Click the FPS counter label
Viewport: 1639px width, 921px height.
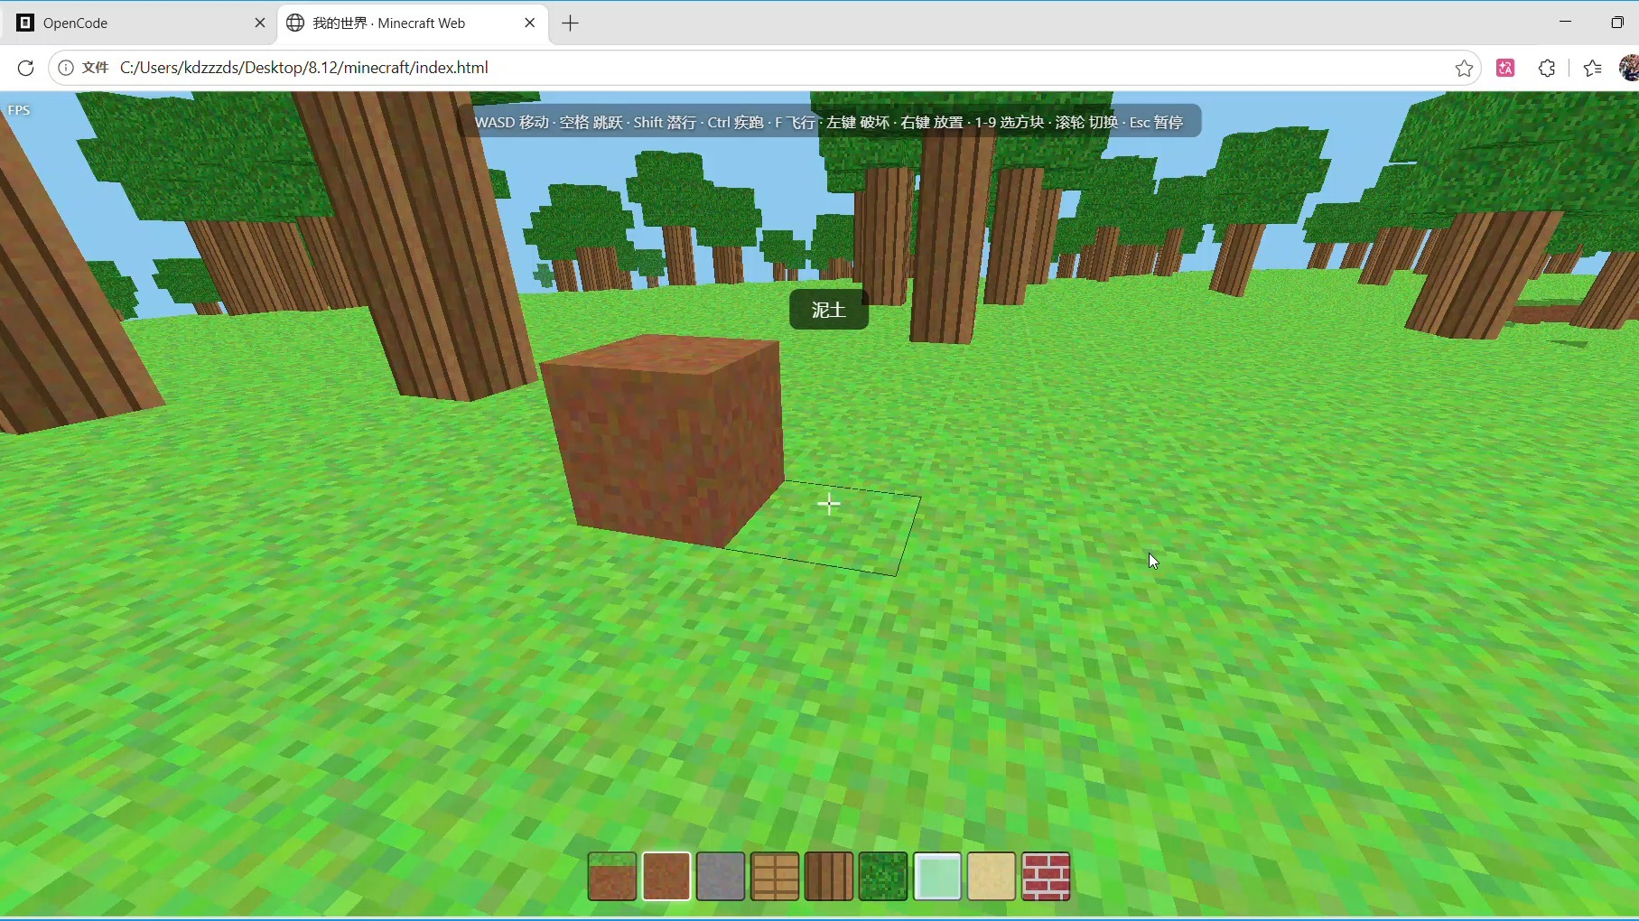(19, 110)
